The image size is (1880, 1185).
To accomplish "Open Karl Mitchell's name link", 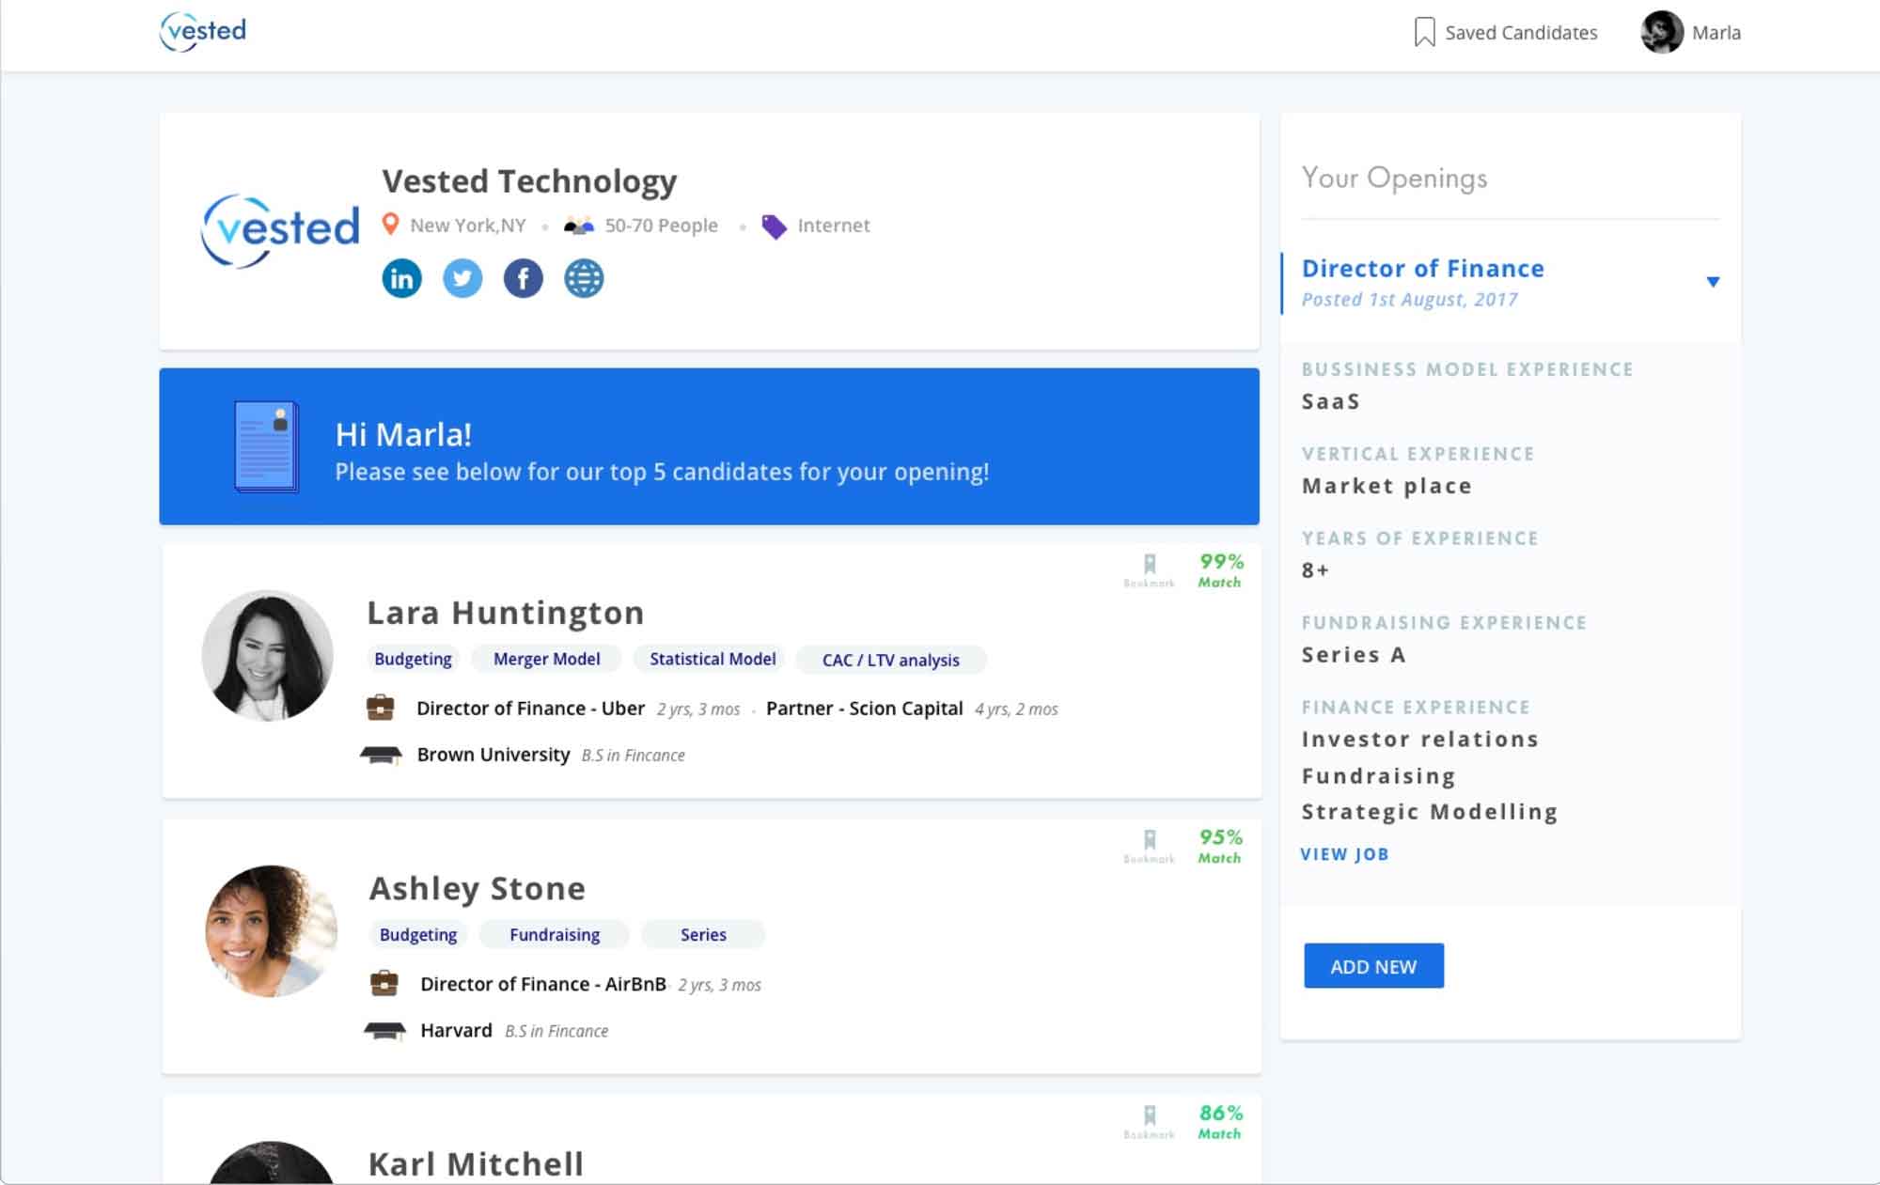I will [x=476, y=1163].
